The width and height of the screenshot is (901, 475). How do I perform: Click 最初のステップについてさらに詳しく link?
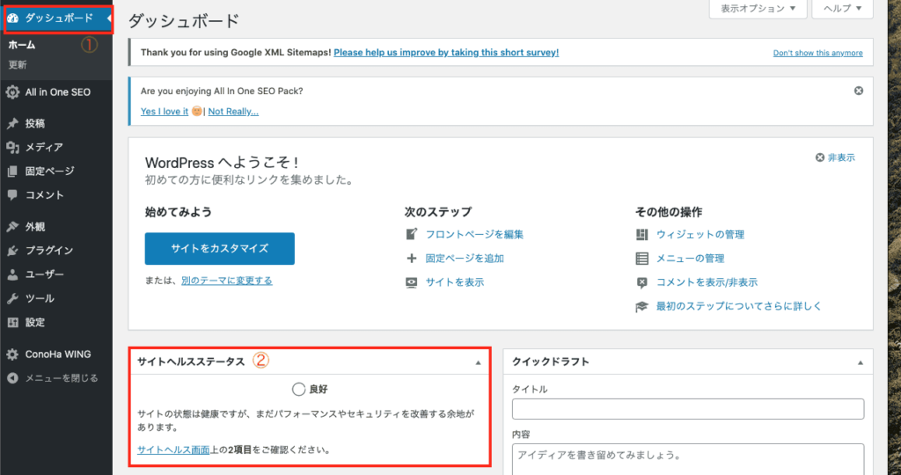tap(739, 307)
